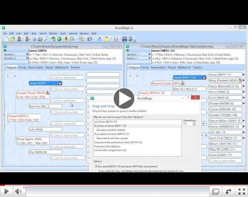This screenshot has height=197, width=248.
Task: Click warning icon on Betsy (Elizabeth) MEAD box
Action: [x=240, y=80]
